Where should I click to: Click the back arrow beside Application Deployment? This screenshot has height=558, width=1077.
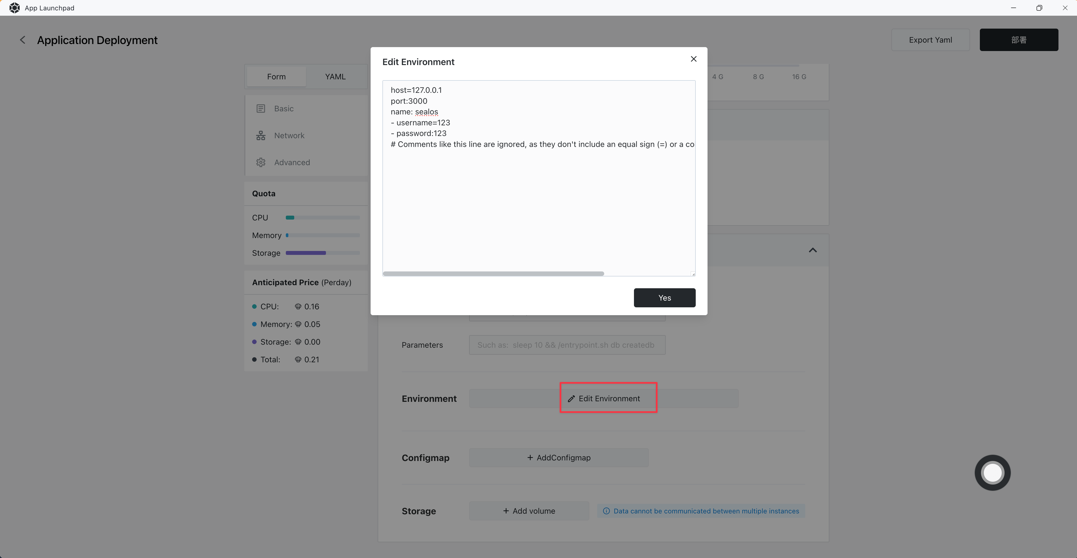pos(22,40)
